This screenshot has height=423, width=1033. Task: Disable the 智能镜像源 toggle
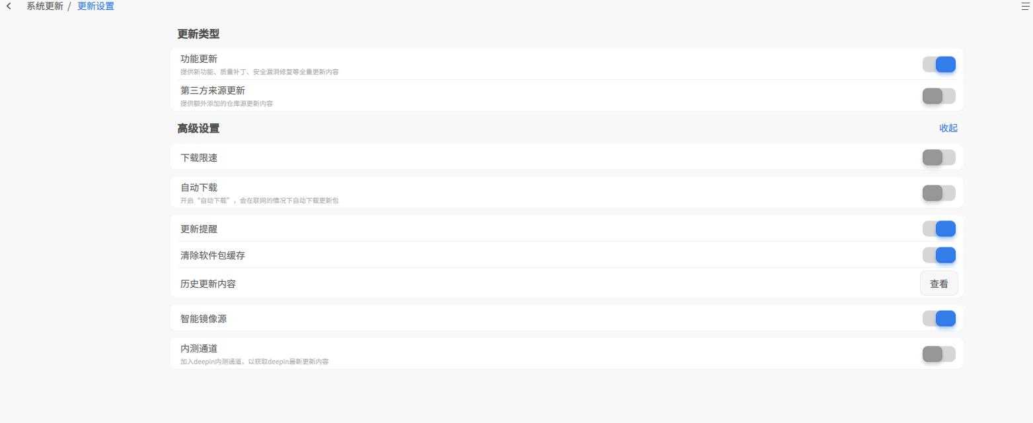pyautogui.click(x=938, y=318)
